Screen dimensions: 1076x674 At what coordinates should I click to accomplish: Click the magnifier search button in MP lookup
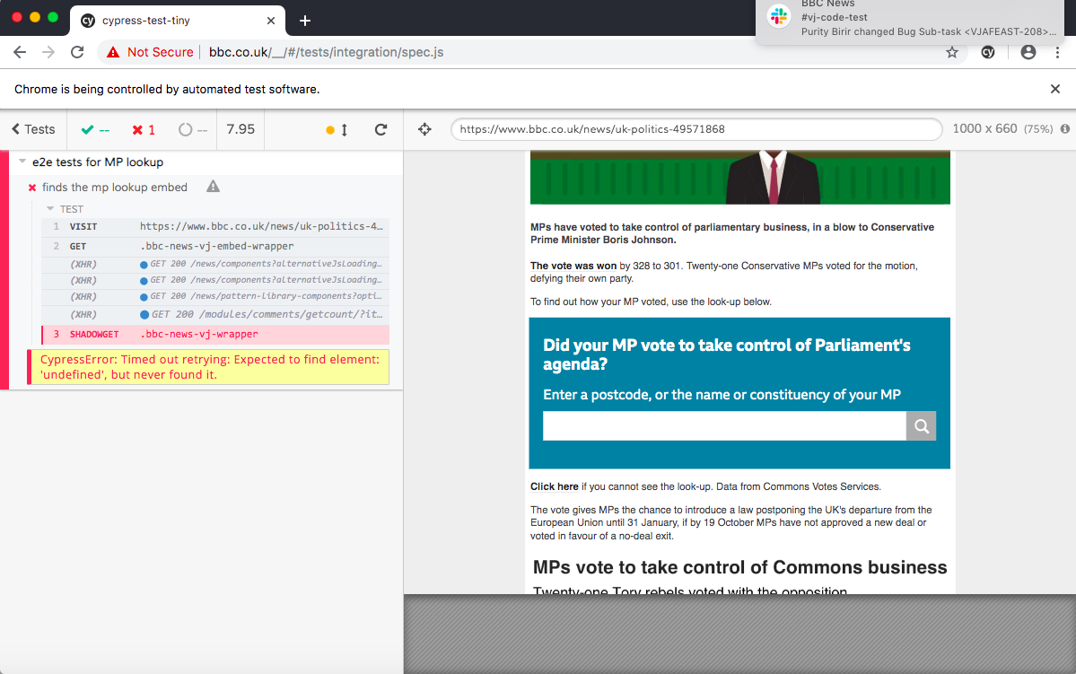[922, 426]
